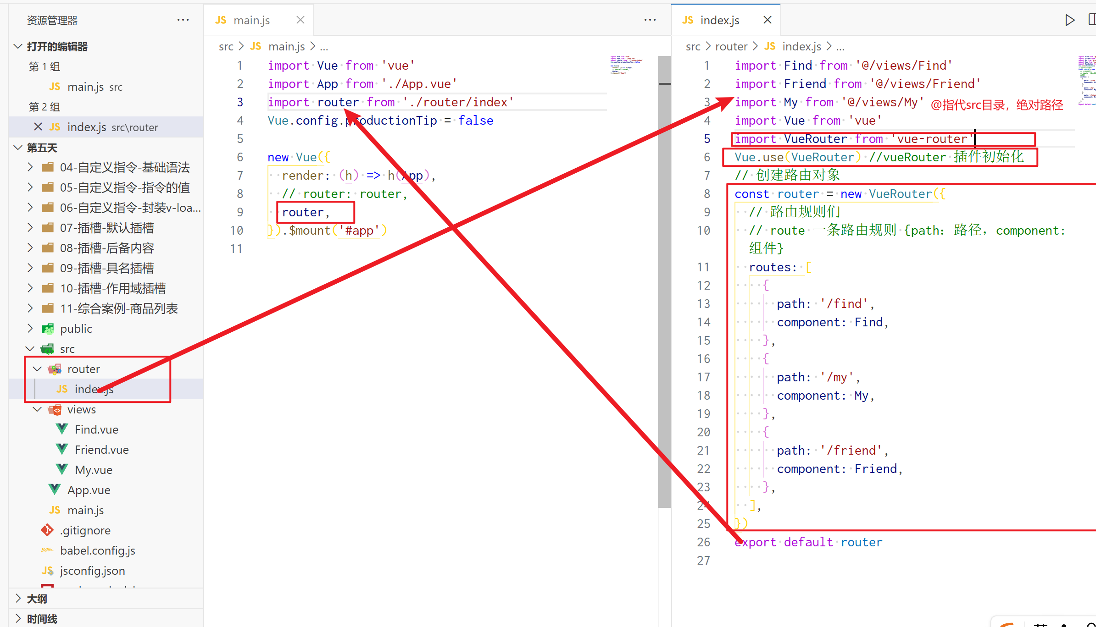
Task: Open main.js editor group more actions
Action: (650, 20)
